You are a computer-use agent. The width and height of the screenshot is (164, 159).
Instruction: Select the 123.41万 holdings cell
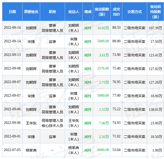(155, 55)
